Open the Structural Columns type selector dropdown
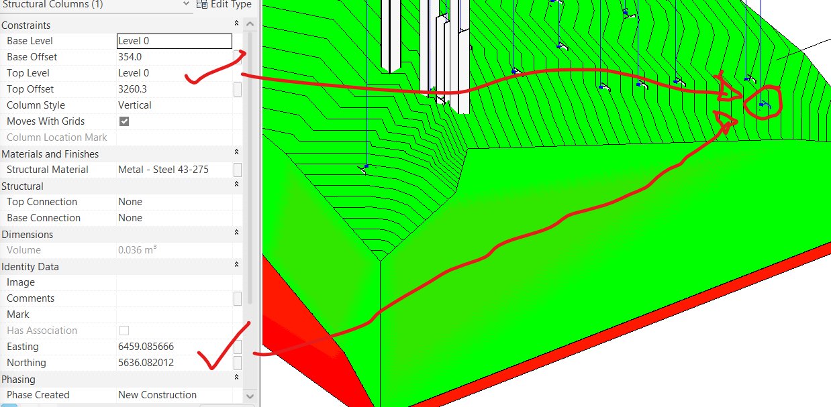This screenshot has height=407, width=831. [186, 4]
